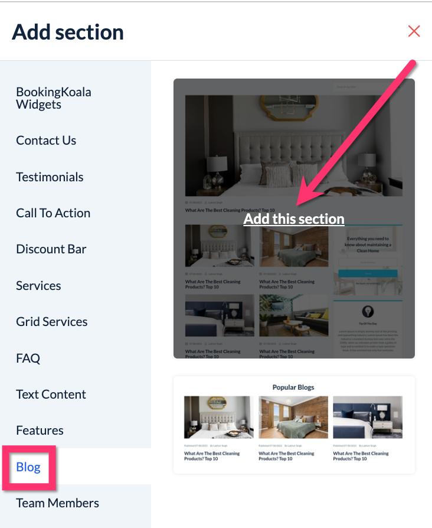
Task: Select Popular Blogs section template
Action: [x=294, y=425]
